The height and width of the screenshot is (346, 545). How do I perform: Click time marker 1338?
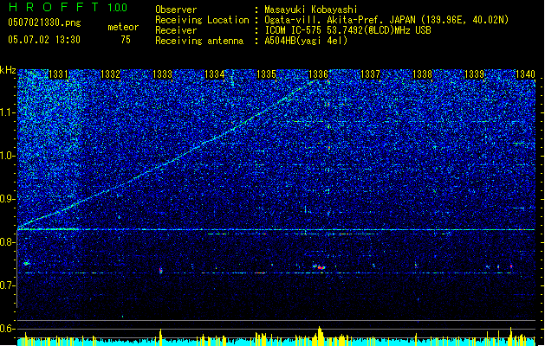(x=422, y=74)
